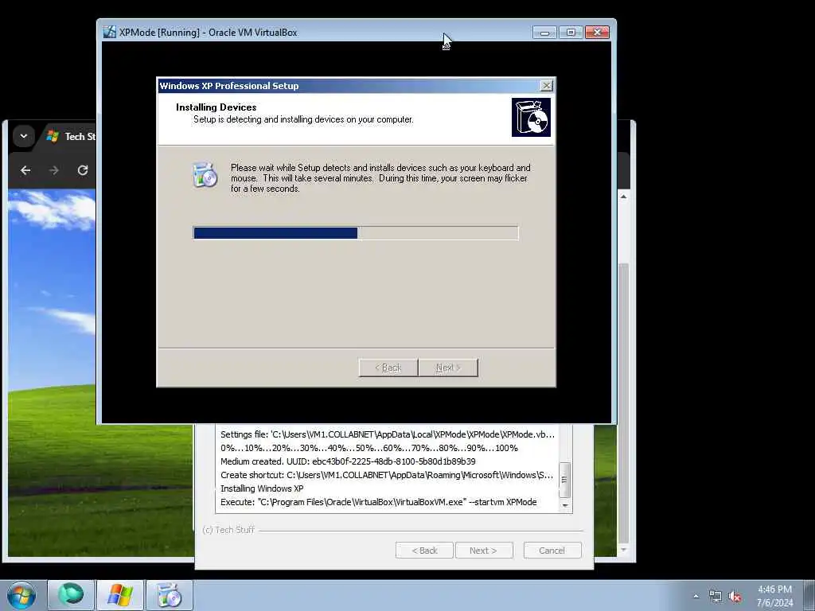The image size is (815, 611).
Task: Minimize the XPMode VirtualBox window
Action: point(544,32)
